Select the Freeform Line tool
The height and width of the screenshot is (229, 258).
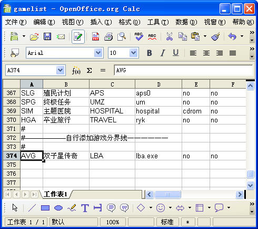[x=72, y=208]
